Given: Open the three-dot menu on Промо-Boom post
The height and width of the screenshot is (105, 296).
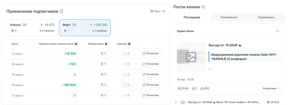Looking at the screenshot, I should click(x=277, y=31).
